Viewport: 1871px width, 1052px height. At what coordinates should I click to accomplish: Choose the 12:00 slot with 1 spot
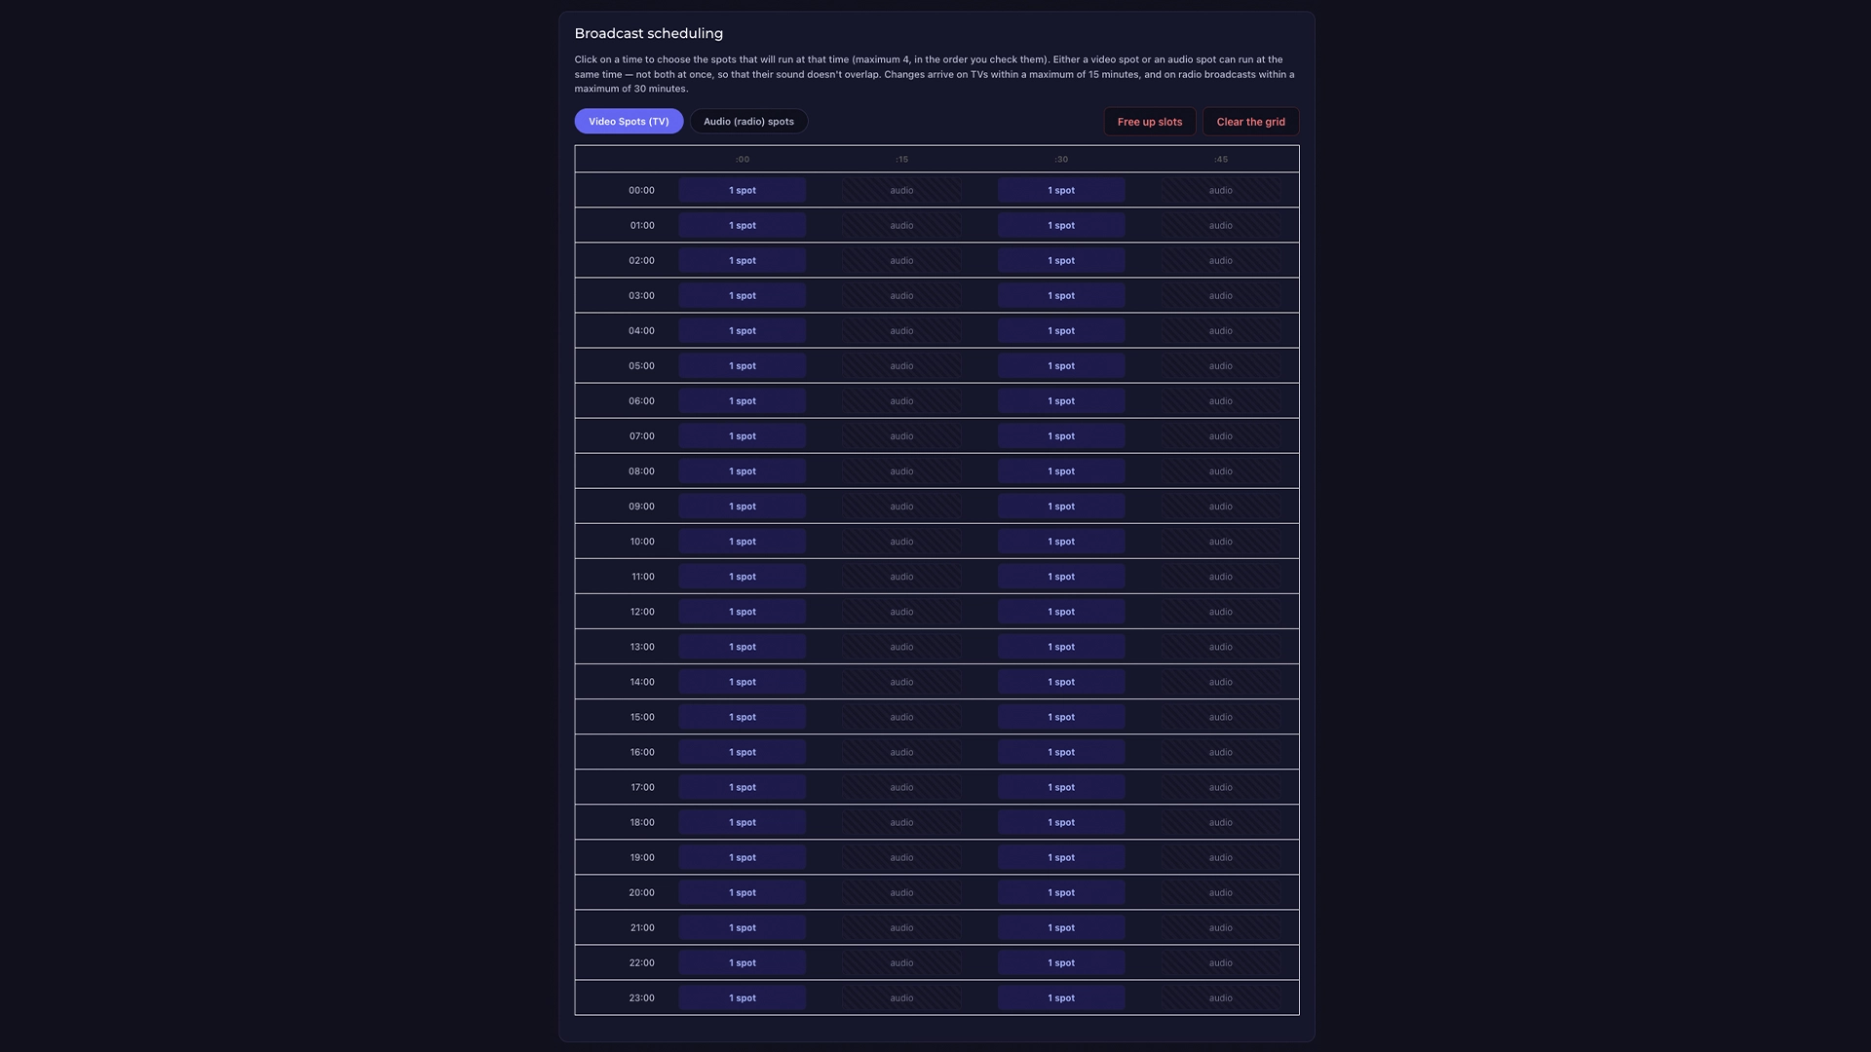tap(743, 612)
